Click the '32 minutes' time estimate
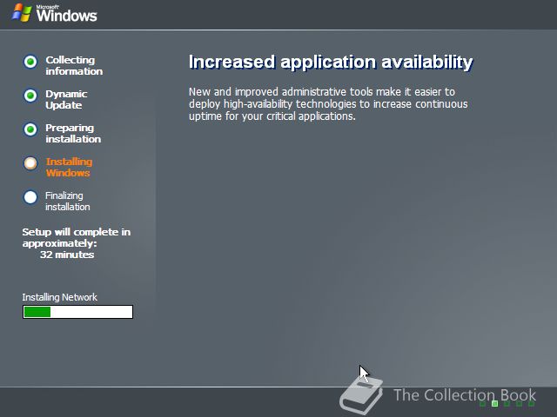Image resolution: width=557 pixels, height=417 pixels. click(67, 255)
